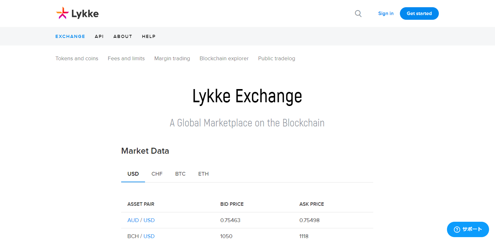
Task: Switch to the ETH market tab
Action: [203, 174]
